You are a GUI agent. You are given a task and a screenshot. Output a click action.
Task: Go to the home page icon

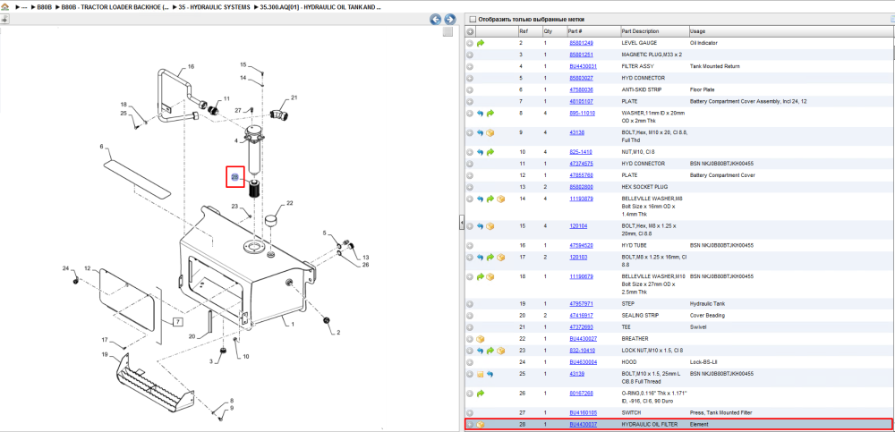pos(5,7)
